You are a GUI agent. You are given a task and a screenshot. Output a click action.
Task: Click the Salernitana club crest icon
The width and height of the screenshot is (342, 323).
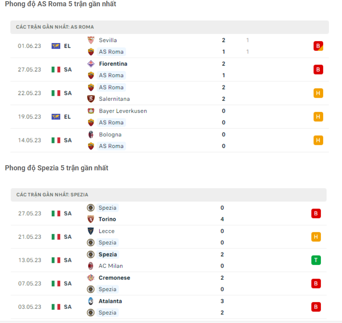pyautogui.click(x=91, y=99)
